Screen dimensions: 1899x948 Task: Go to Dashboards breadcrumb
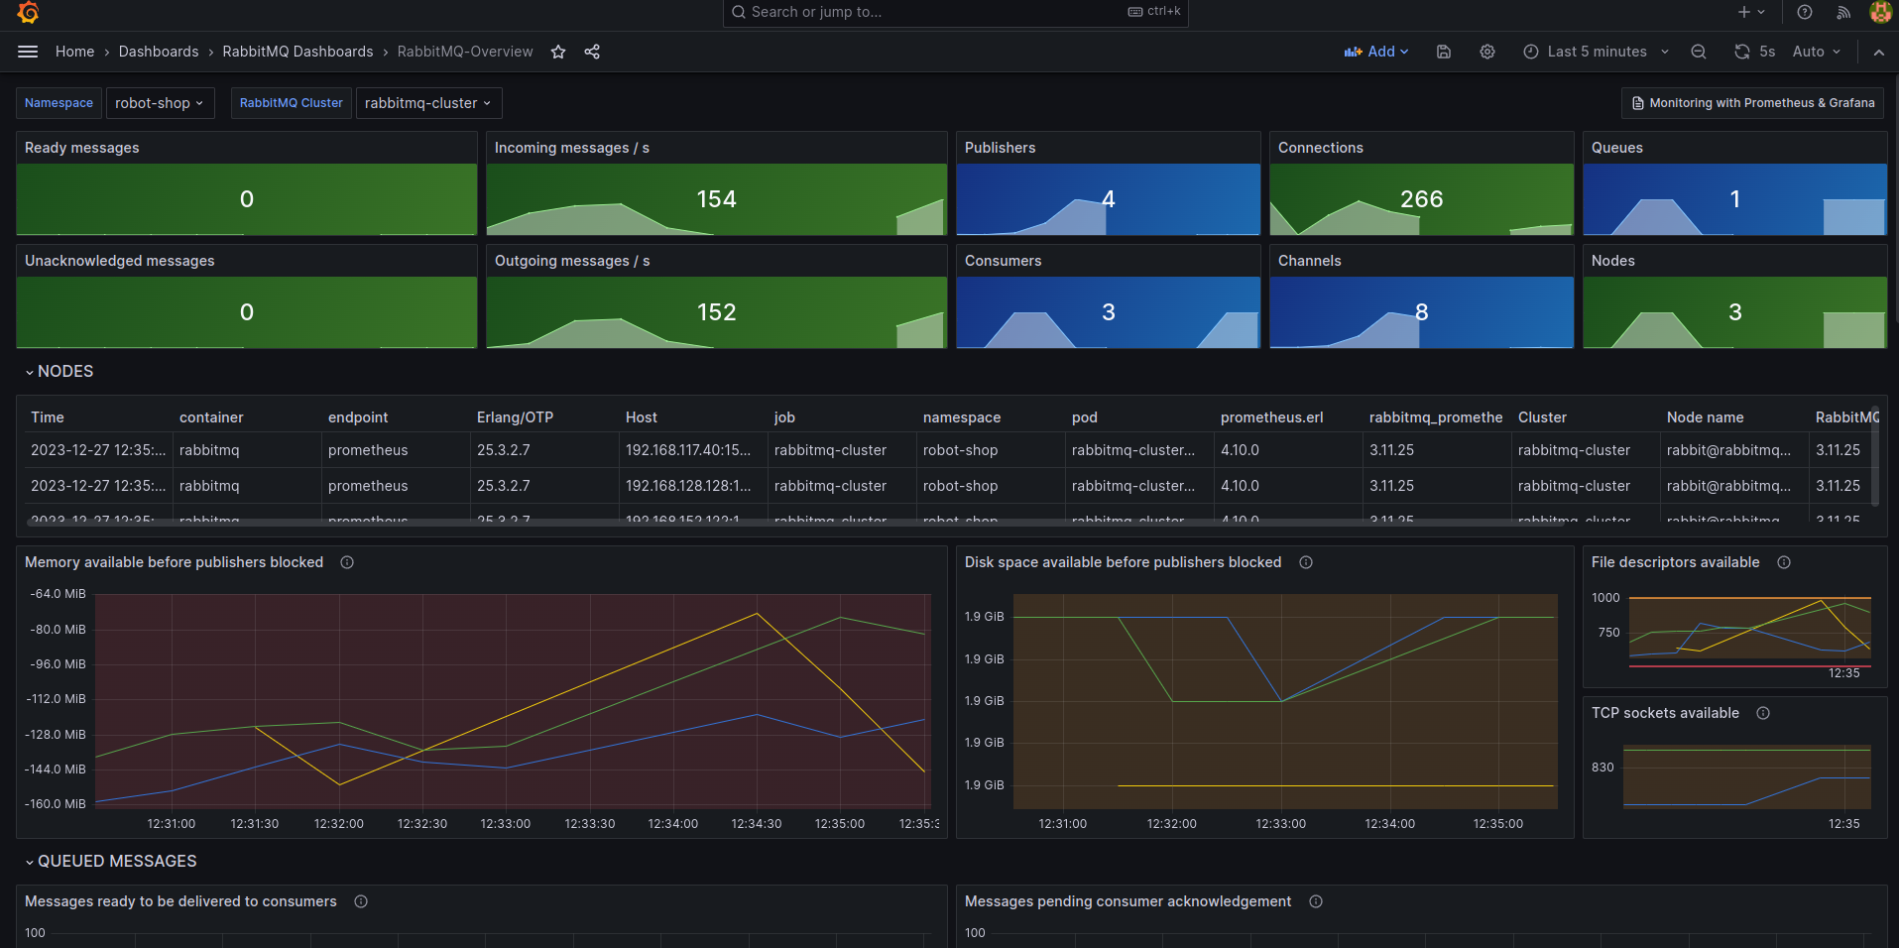(x=159, y=52)
